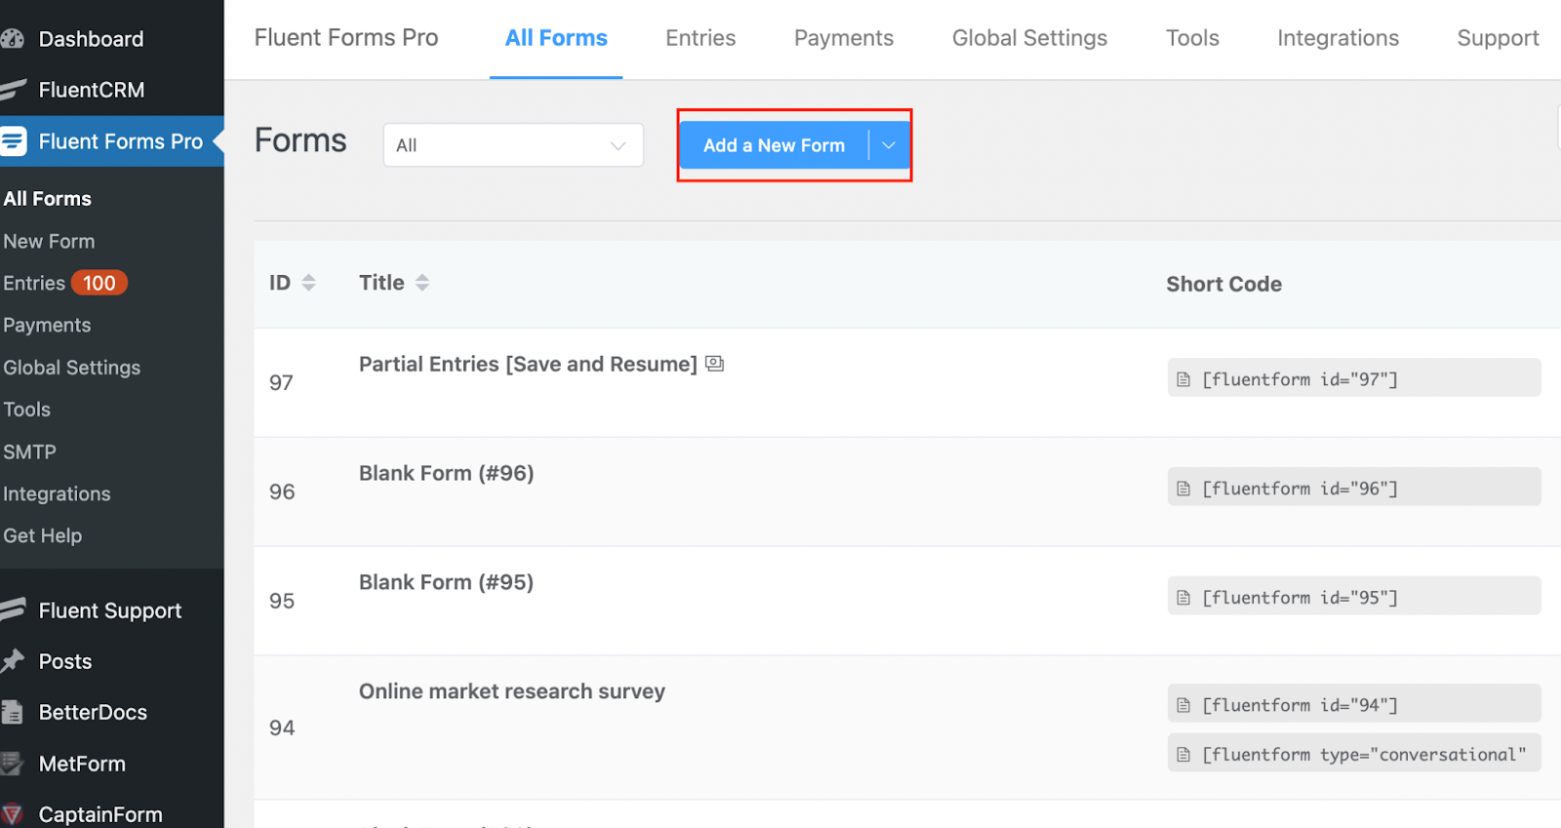Click the Title column sort arrows
Screen dimensions: 1561x828
(x=421, y=283)
